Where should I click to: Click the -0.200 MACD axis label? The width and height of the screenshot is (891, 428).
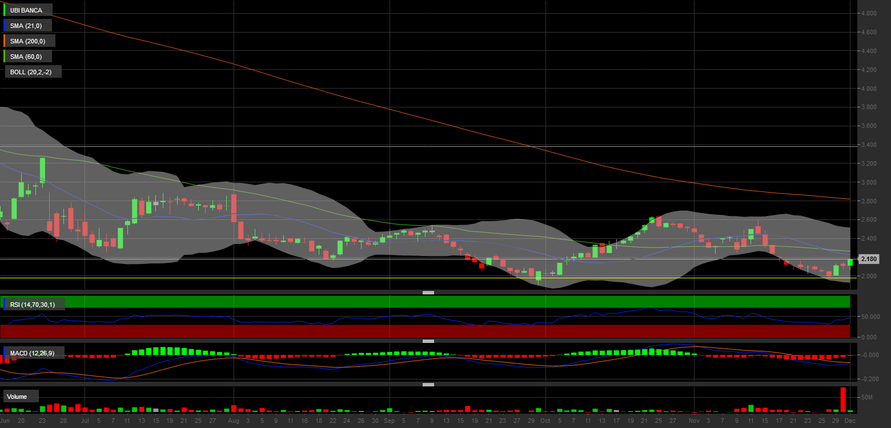tap(869, 379)
